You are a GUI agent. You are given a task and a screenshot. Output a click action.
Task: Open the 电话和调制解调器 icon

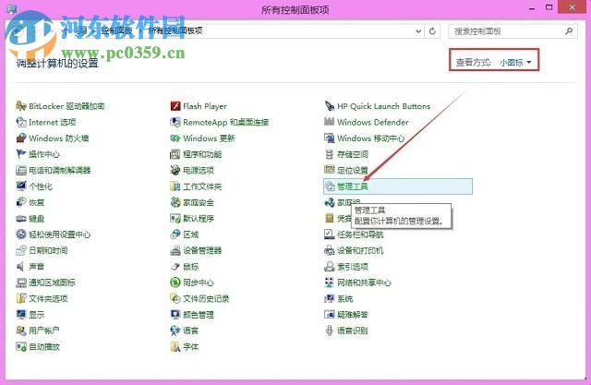(20, 170)
